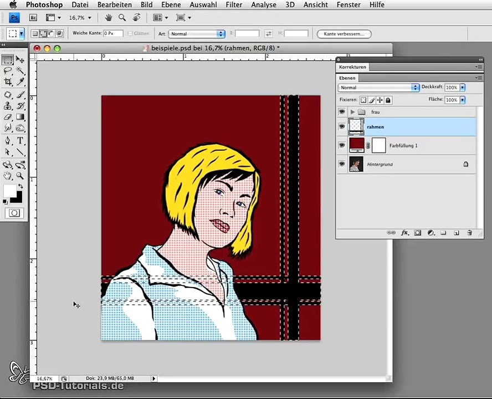Hide the Hintergrund layer
This screenshot has width=492, height=399.
pyautogui.click(x=342, y=164)
